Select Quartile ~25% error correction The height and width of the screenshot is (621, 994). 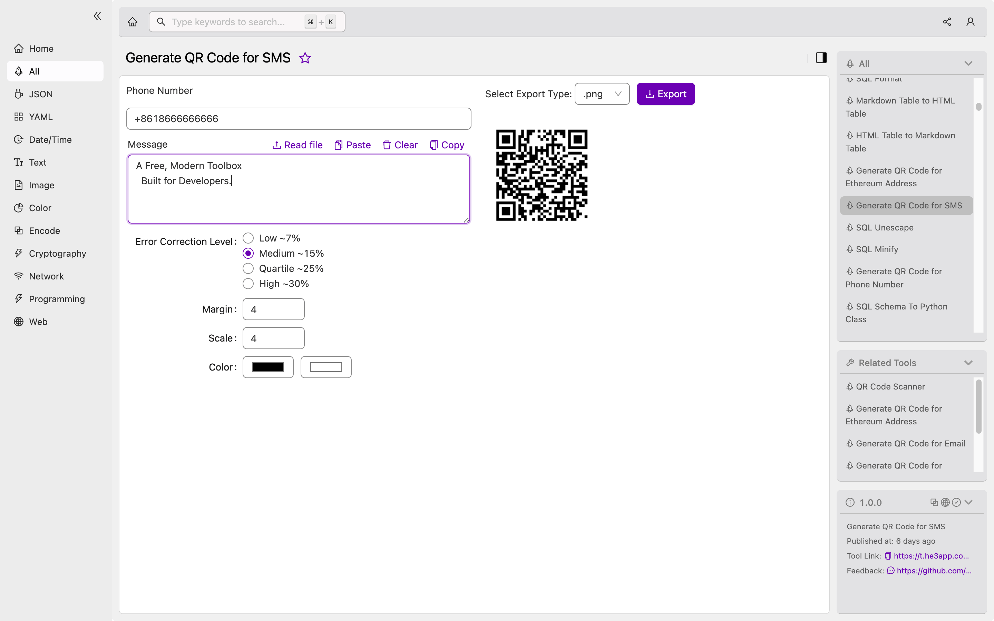(248, 269)
